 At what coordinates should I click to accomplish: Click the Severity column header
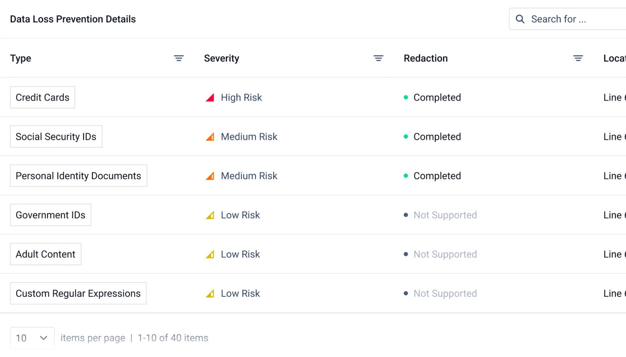click(222, 58)
